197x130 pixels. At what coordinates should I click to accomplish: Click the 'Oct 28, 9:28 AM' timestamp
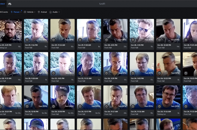[x=31, y=78]
